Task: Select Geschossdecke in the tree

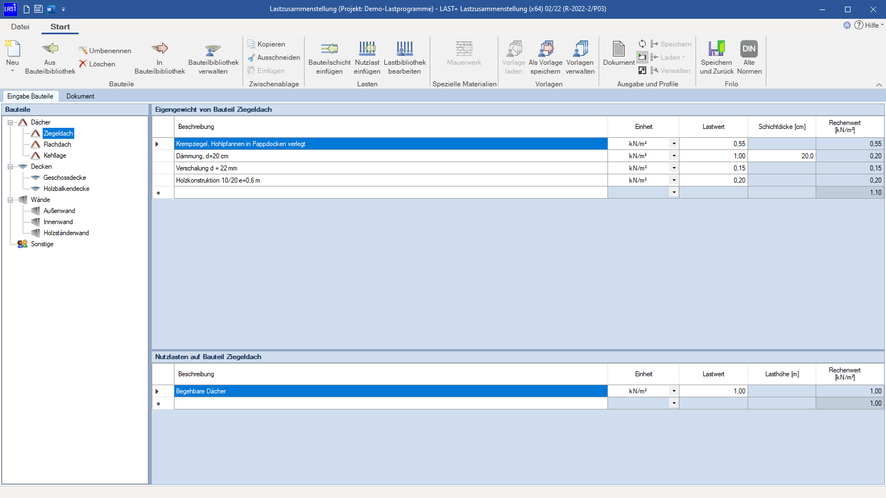Action: pyautogui.click(x=65, y=178)
